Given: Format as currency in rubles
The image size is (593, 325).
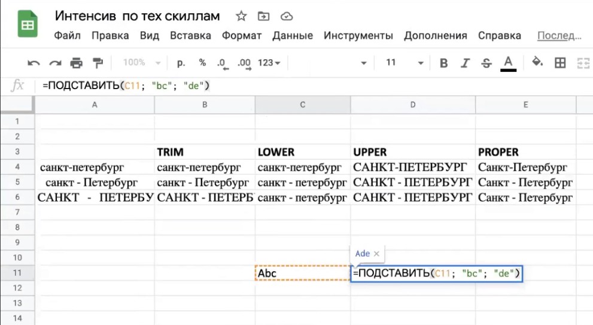Looking at the screenshot, I should 181,63.
